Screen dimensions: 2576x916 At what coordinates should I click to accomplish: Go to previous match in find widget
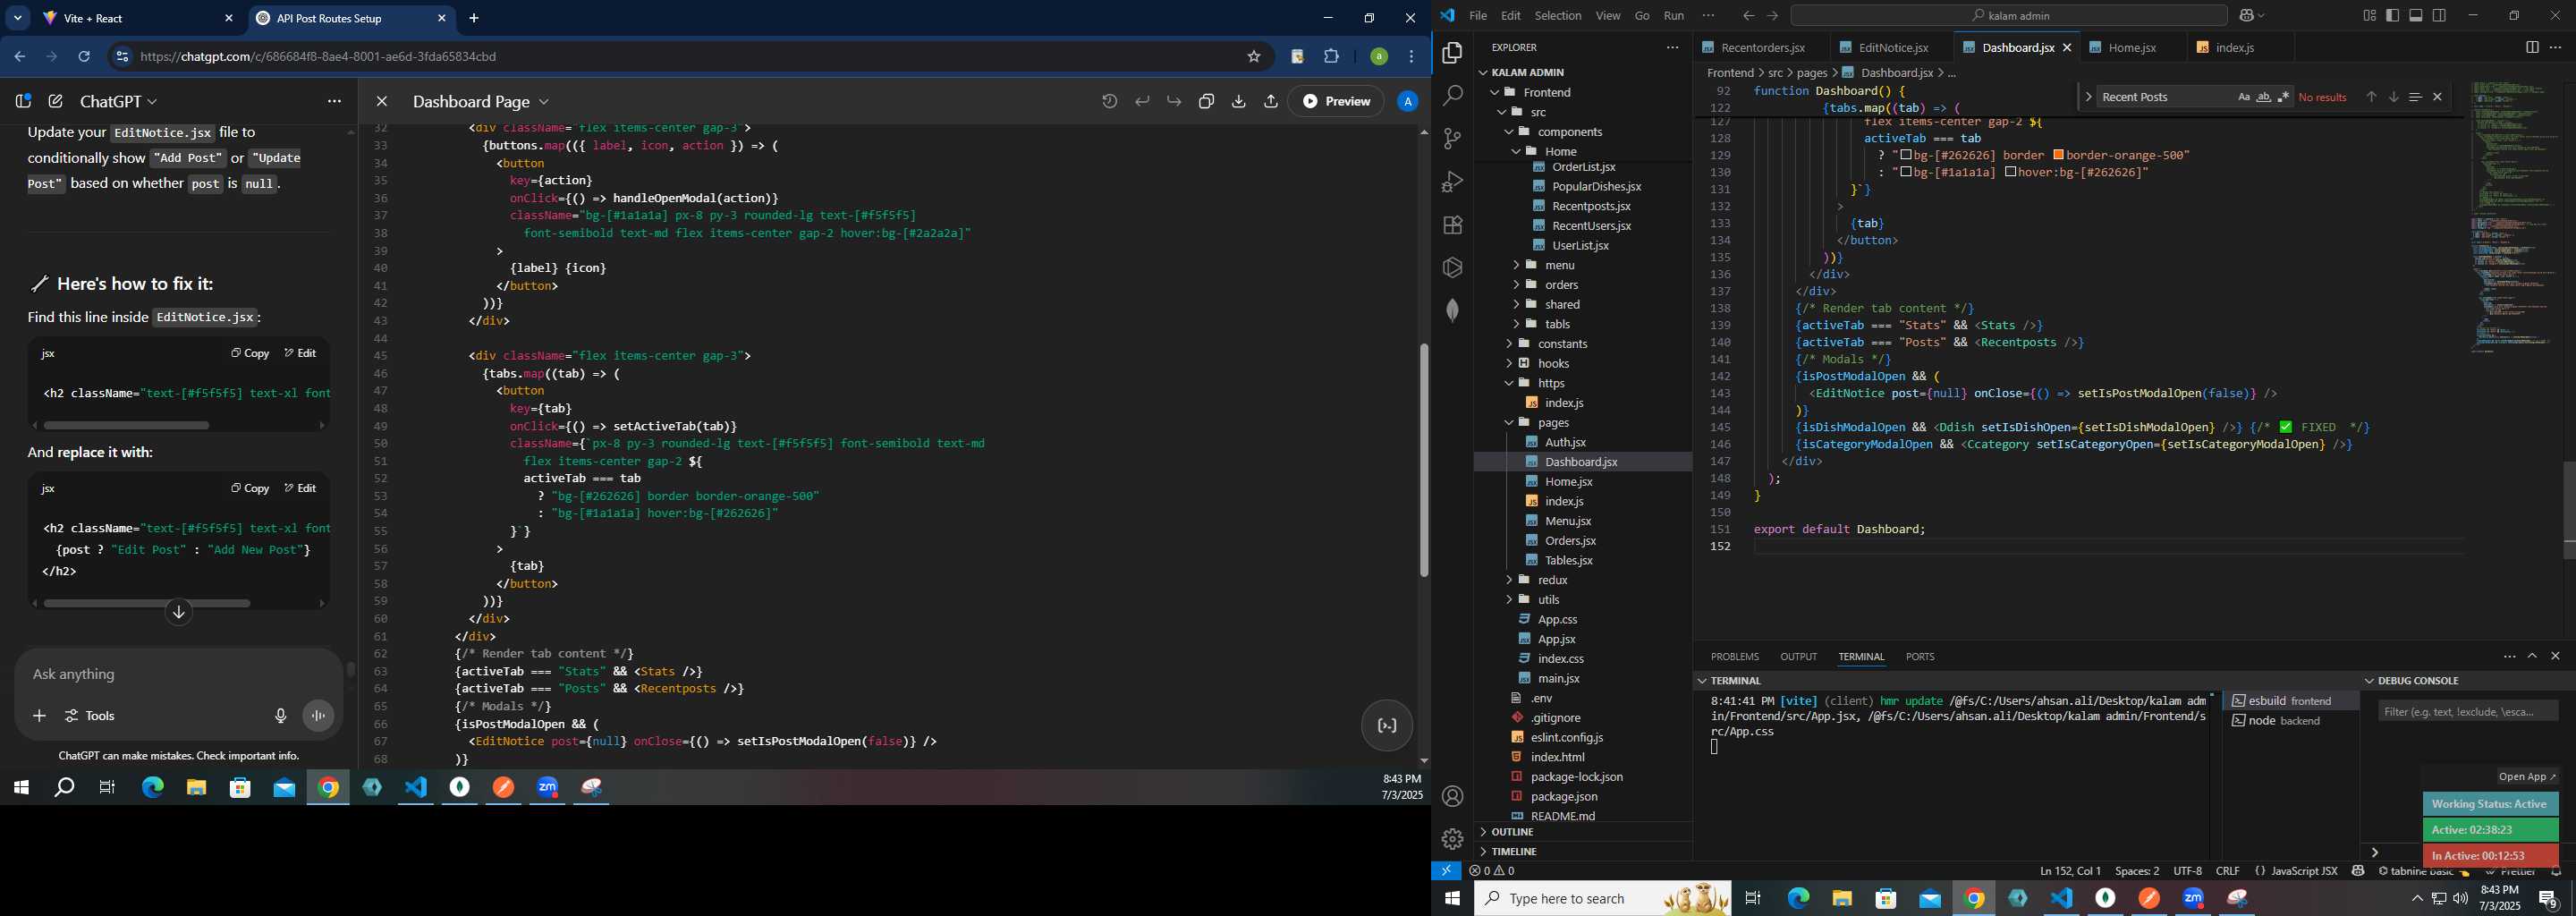[2371, 97]
